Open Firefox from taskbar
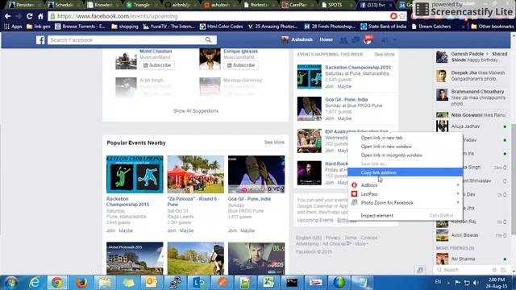The image size is (516, 290). coord(81,283)
